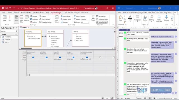Image resolution: width=179 pixels, height=100 pixels.
Task: Click the Pass-Through query option
Action: 45,19
